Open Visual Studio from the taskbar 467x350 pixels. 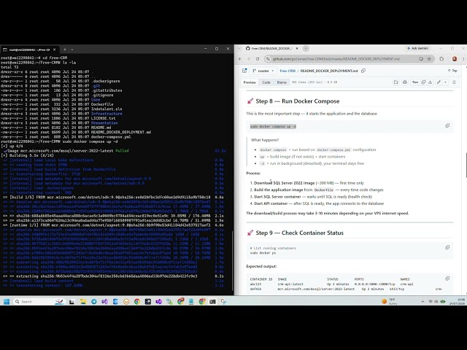click(104, 301)
